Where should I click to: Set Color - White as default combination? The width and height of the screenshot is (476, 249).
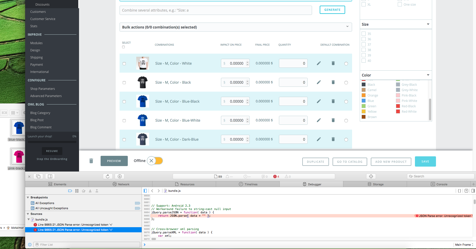click(x=346, y=64)
